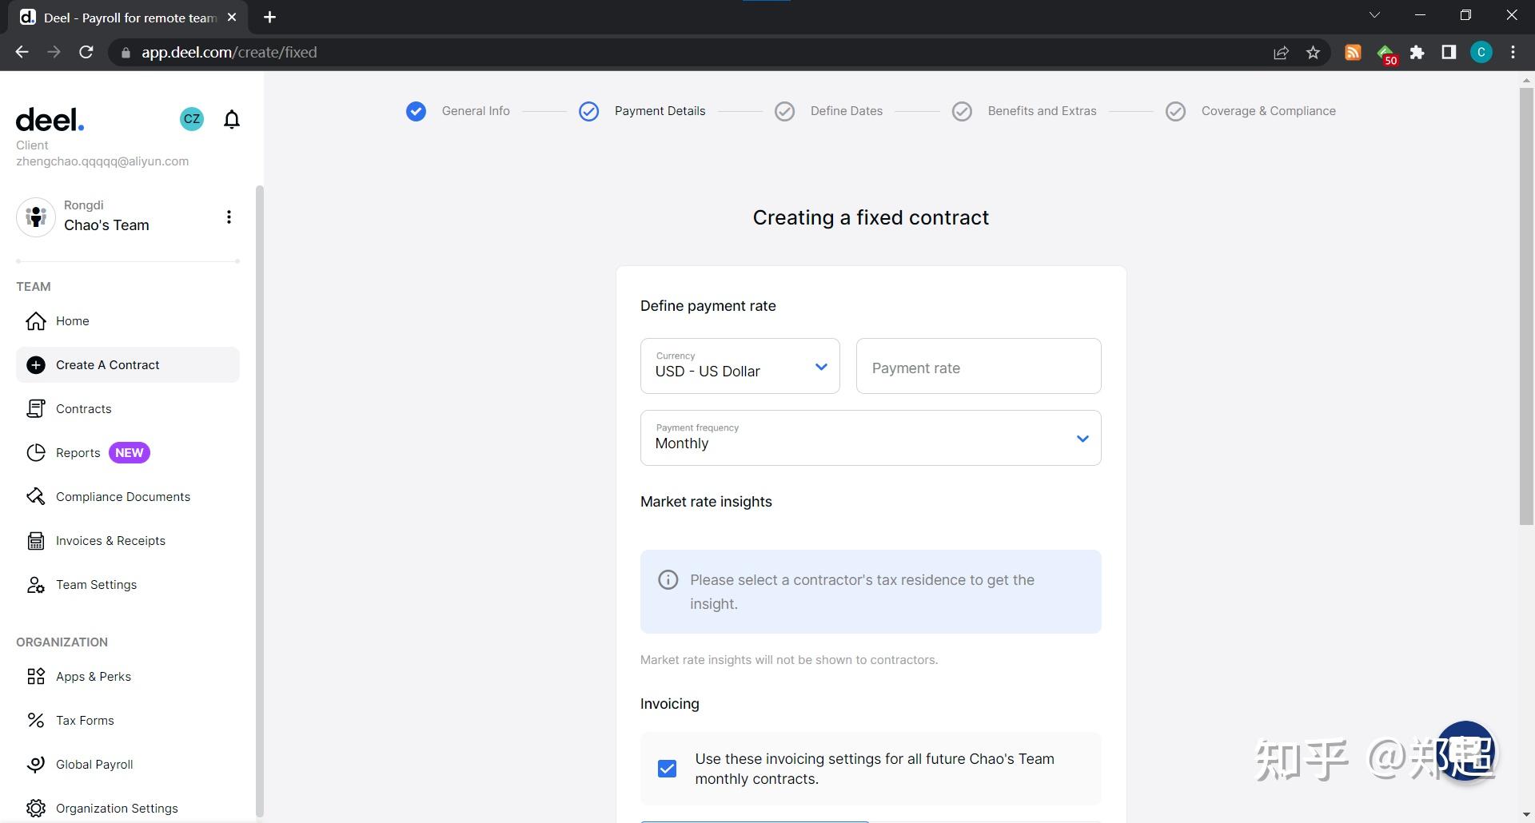Open Reports in the sidebar
Screen dimensions: 1535x823
[x=78, y=453]
